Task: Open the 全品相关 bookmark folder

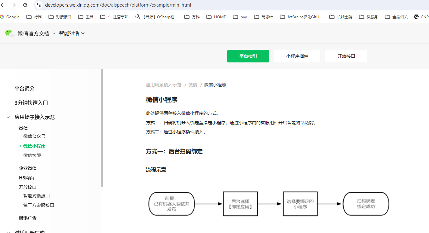Action: [396, 17]
